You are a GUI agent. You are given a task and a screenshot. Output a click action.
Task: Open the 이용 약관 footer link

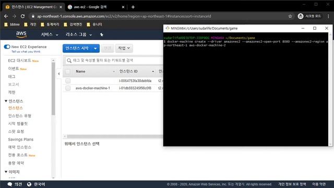[319, 184]
